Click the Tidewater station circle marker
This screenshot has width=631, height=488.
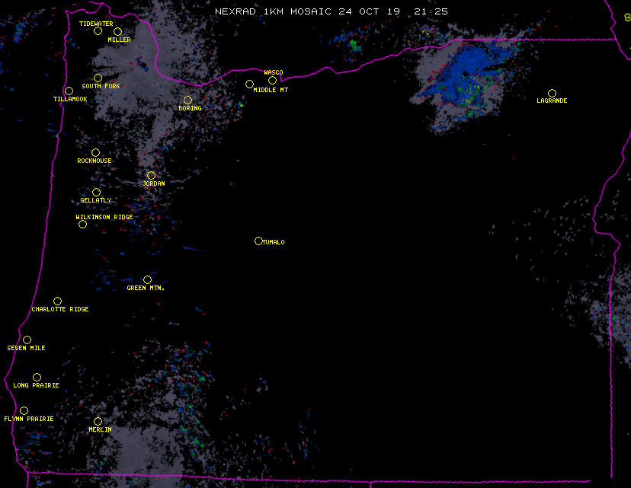click(98, 31)
